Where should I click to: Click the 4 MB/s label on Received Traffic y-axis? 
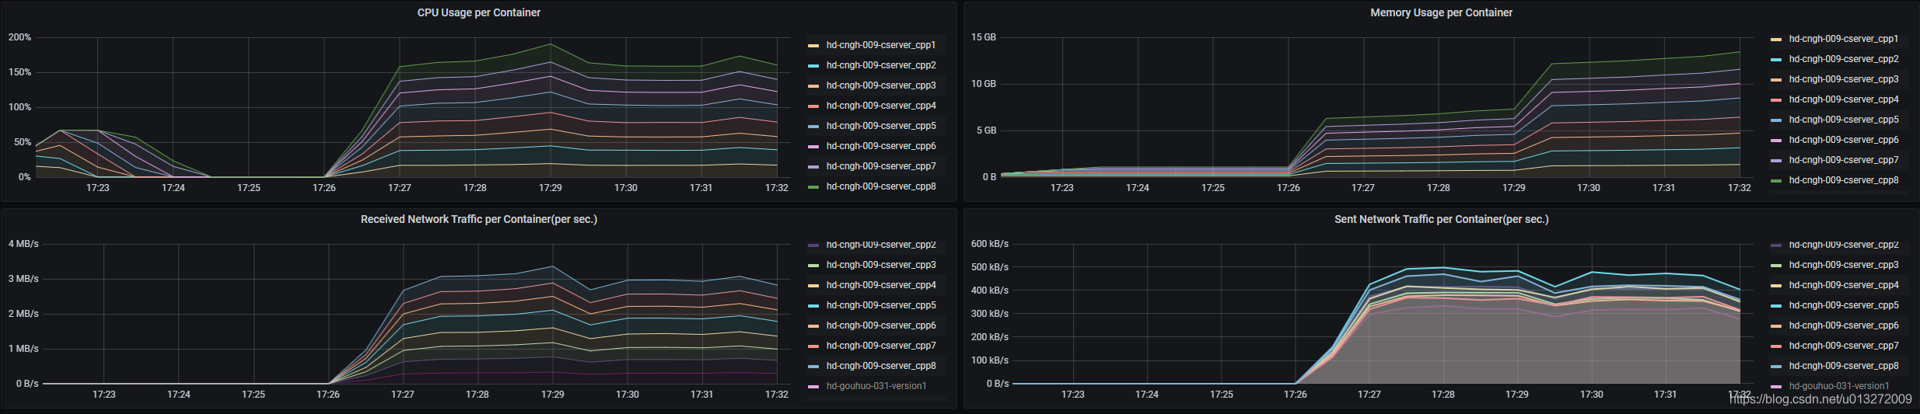click(23, 244)
